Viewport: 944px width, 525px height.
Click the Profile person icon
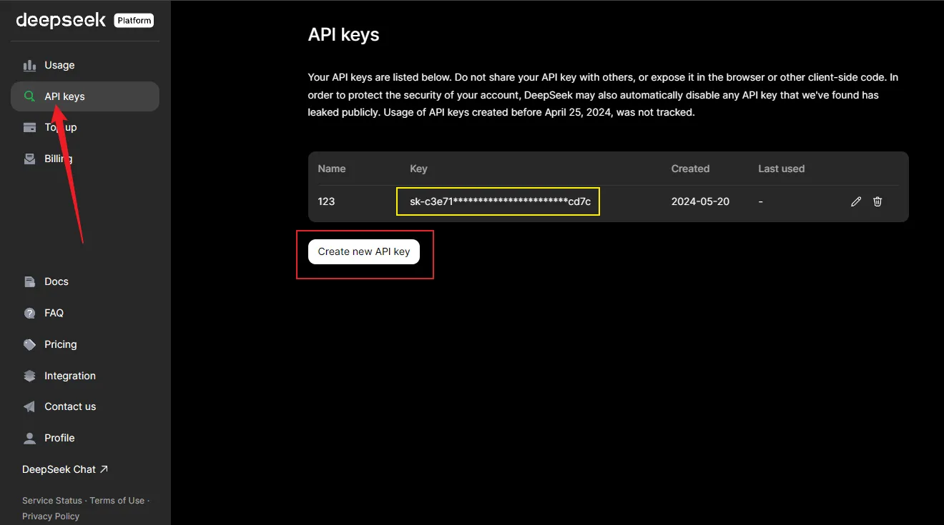29,438
